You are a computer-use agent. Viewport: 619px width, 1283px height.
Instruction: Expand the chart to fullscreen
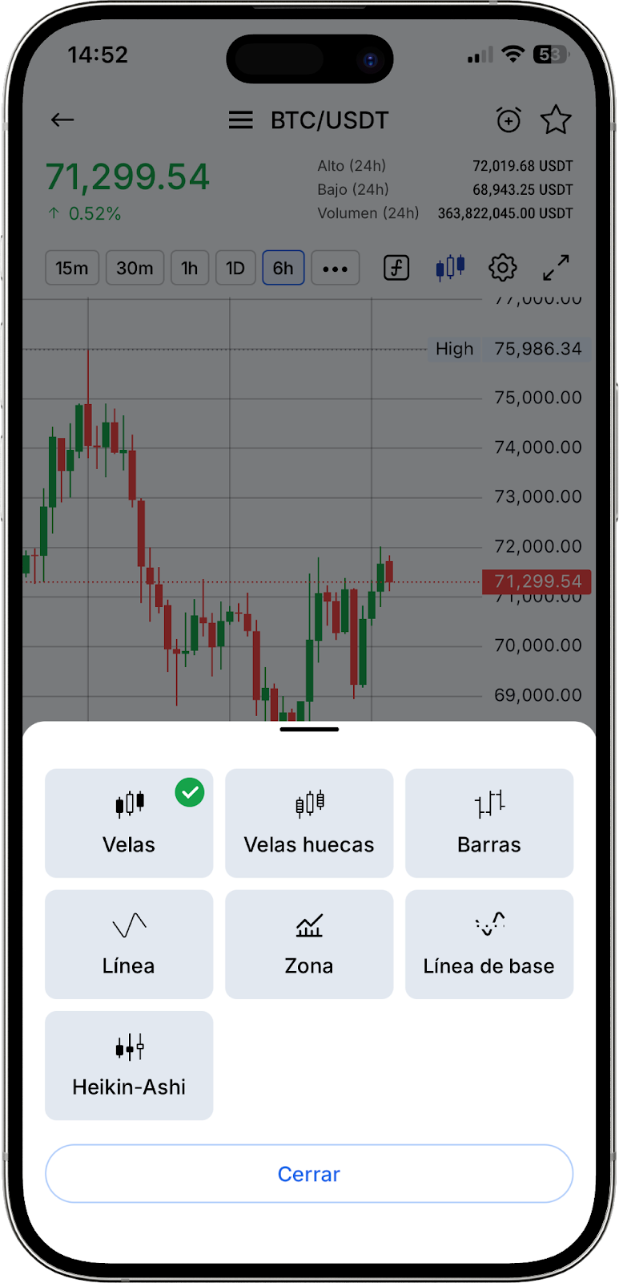(556, 268)
